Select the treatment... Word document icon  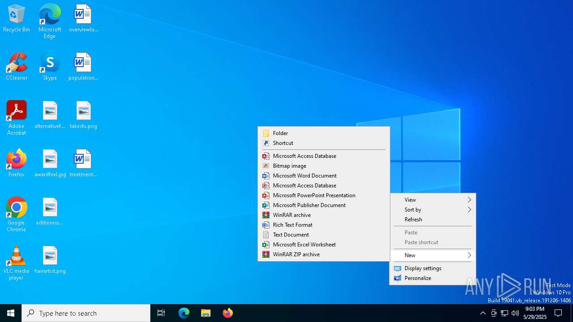point(83,164)
